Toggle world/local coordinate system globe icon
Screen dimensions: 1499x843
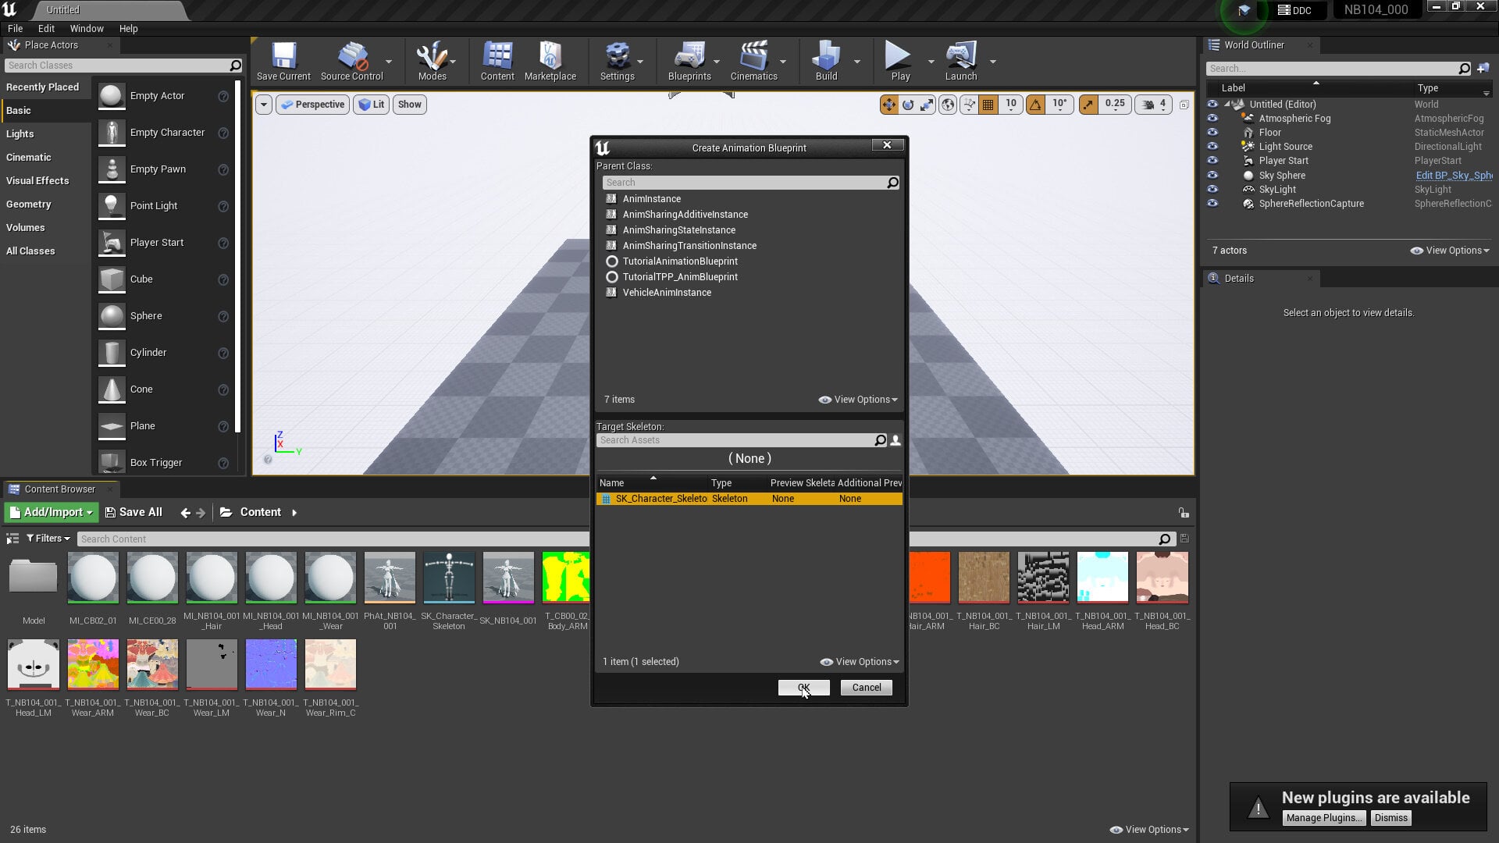coord(948,105)
